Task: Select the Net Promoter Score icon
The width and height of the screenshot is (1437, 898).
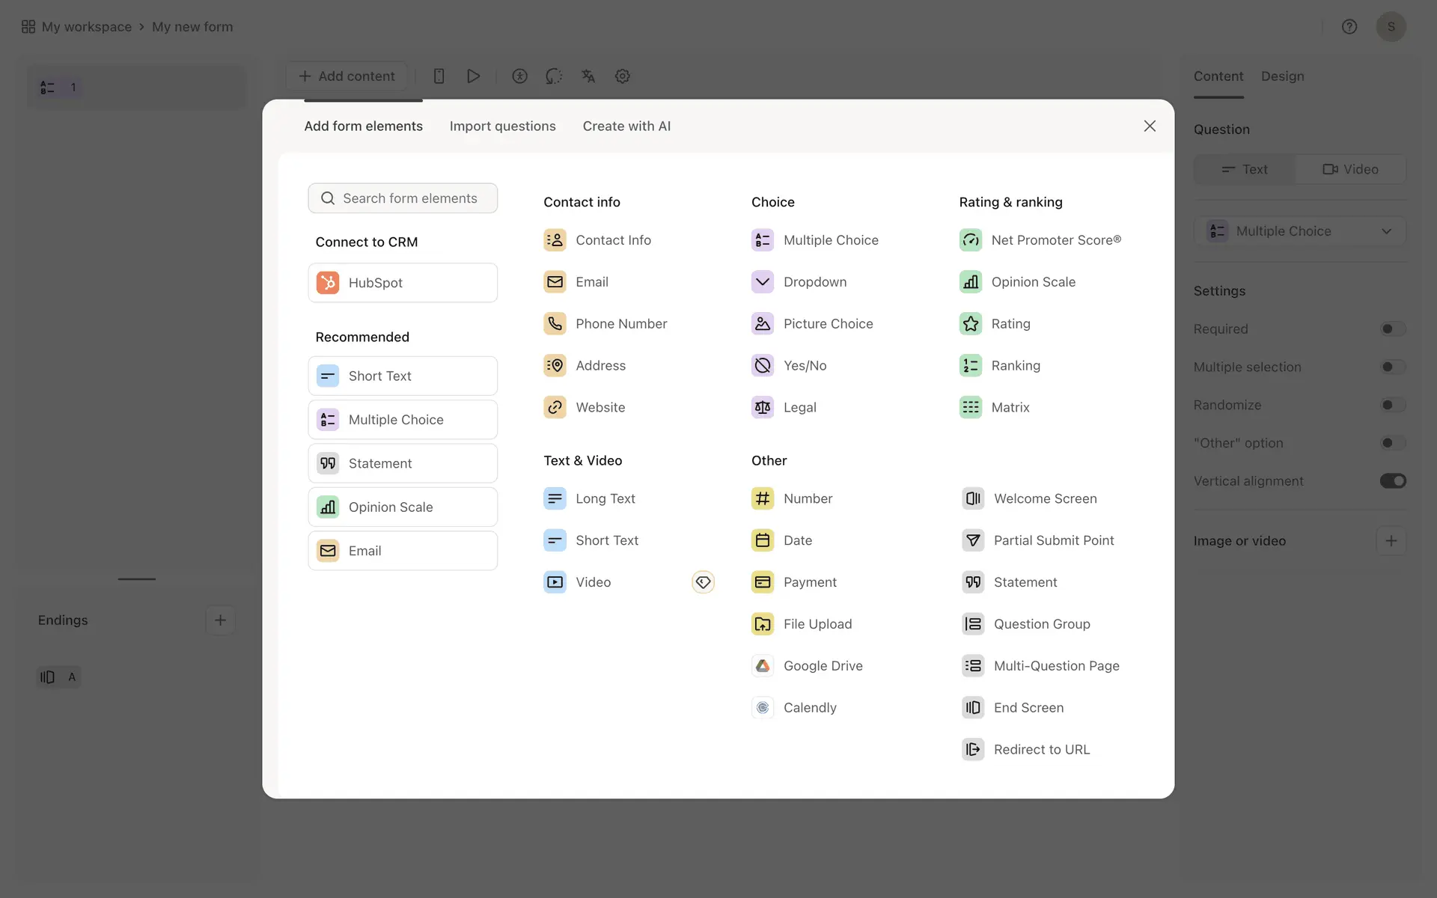Action: coord(971,240)
